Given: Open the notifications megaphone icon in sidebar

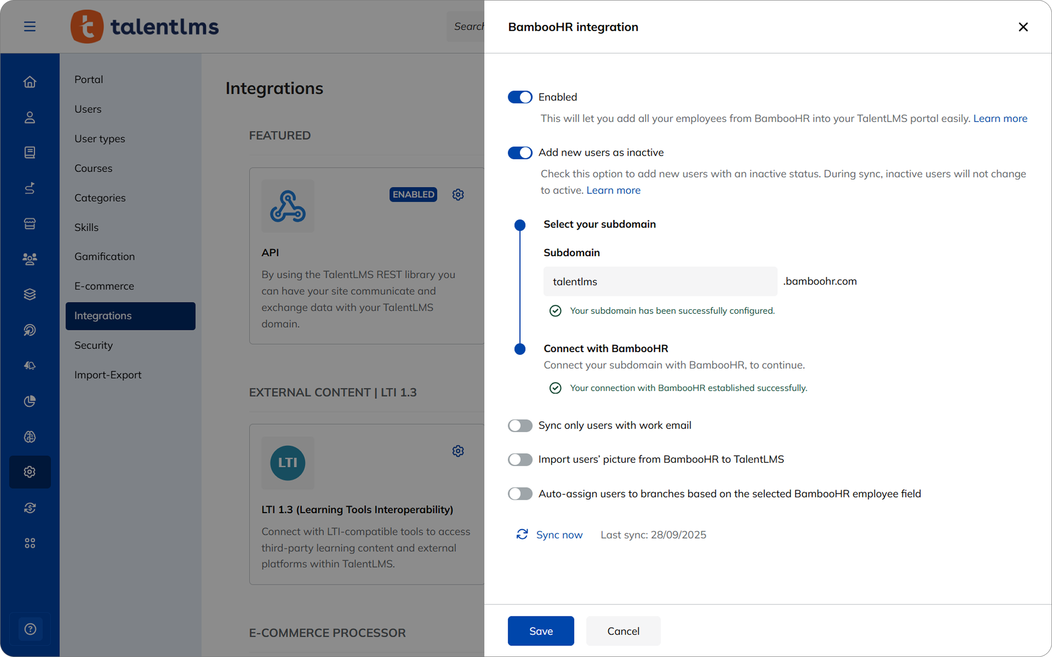Looking at the screenshot, I should [x=30, y=366].
